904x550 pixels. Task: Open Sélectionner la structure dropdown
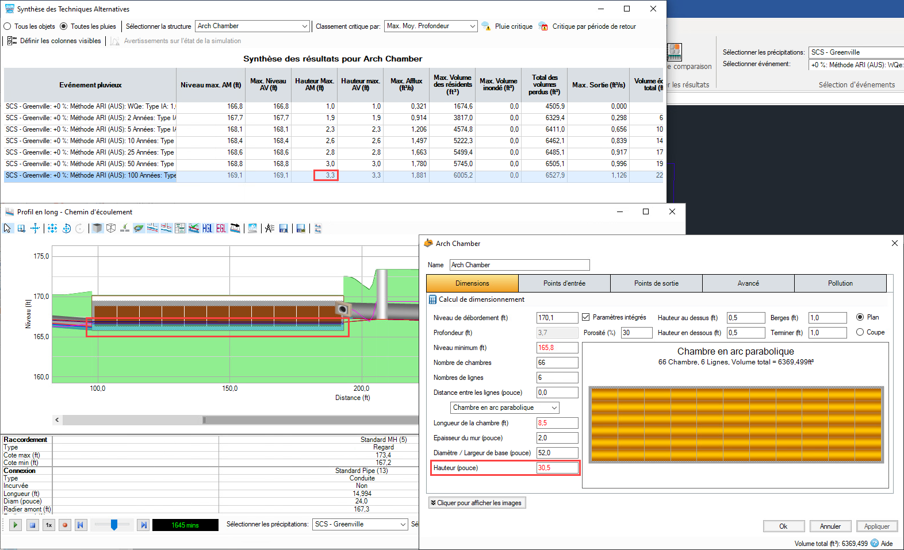[253, 26]
